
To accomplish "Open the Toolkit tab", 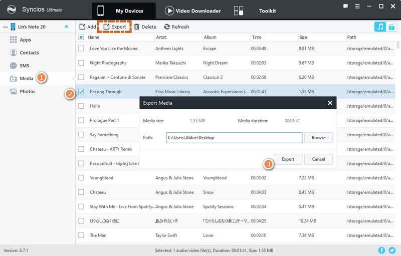I will (x=255, y=11).
